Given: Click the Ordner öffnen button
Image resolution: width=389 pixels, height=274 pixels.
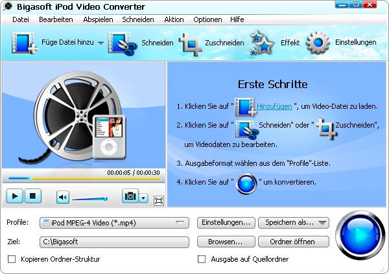Looking at the screenshot, I should click(x=294, y=242).
